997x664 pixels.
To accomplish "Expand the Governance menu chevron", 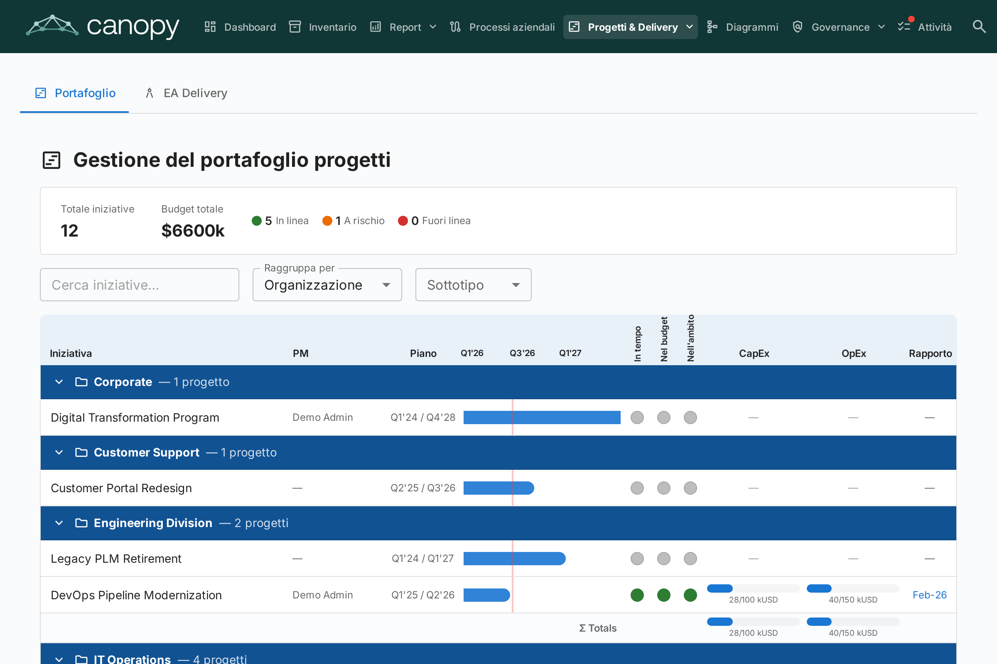I will tap(881, 27).
